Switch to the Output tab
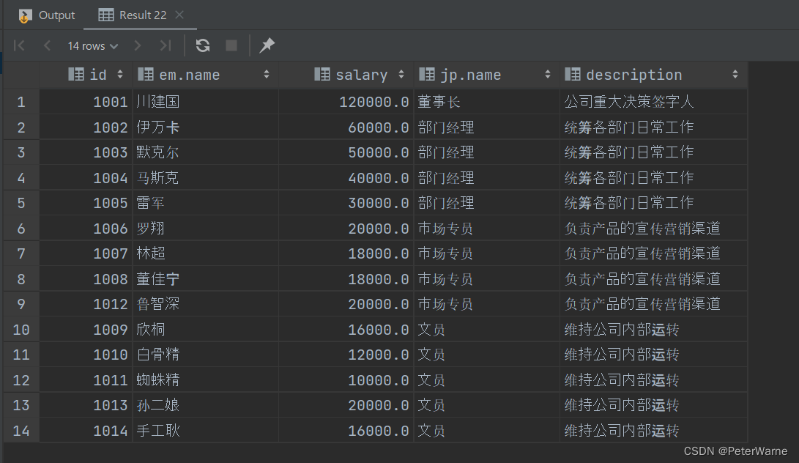This screenshot has height=463, width=799. (46, 15)
